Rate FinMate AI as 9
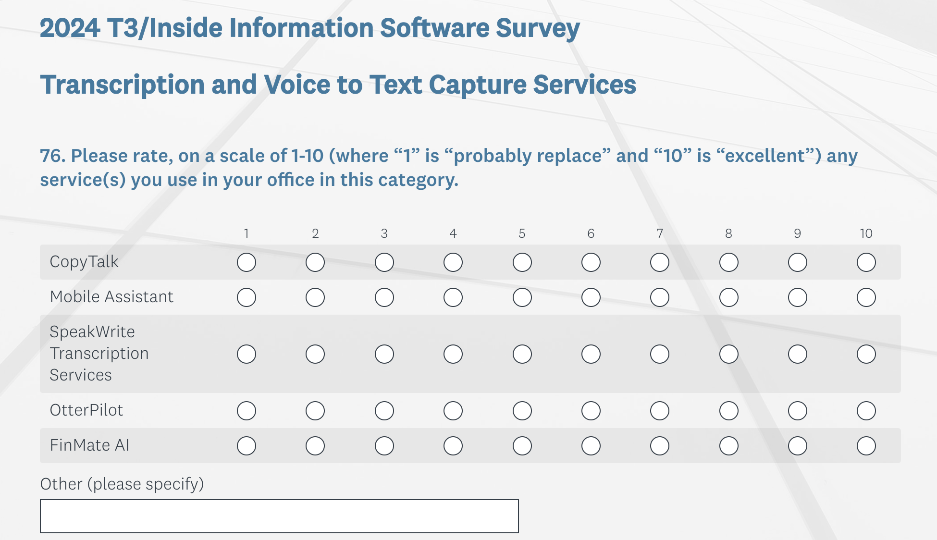This screenshot has width=937, height=540. click(798, 446)
